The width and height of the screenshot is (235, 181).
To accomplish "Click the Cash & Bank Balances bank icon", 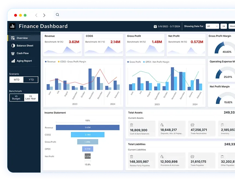I will click(x=132, y=125).
